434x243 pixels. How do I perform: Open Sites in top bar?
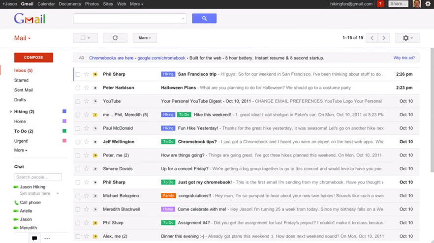coord(108,4)
